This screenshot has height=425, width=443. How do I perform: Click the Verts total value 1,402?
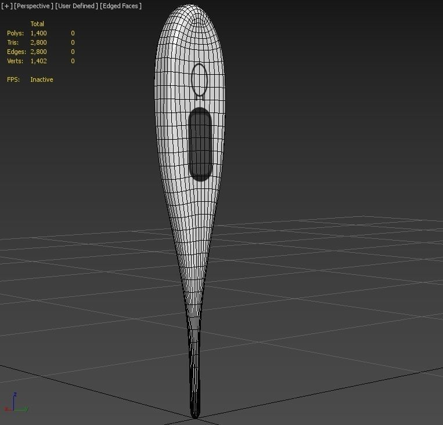click(x=38, y=61)
